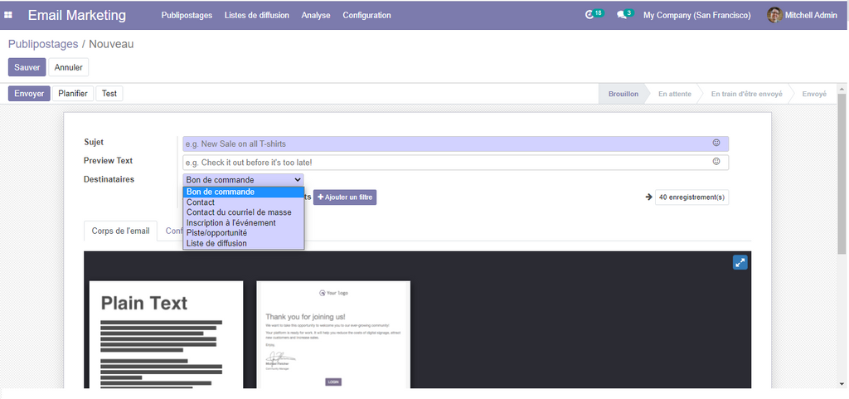Open the Analyse menu

(315, 15)
